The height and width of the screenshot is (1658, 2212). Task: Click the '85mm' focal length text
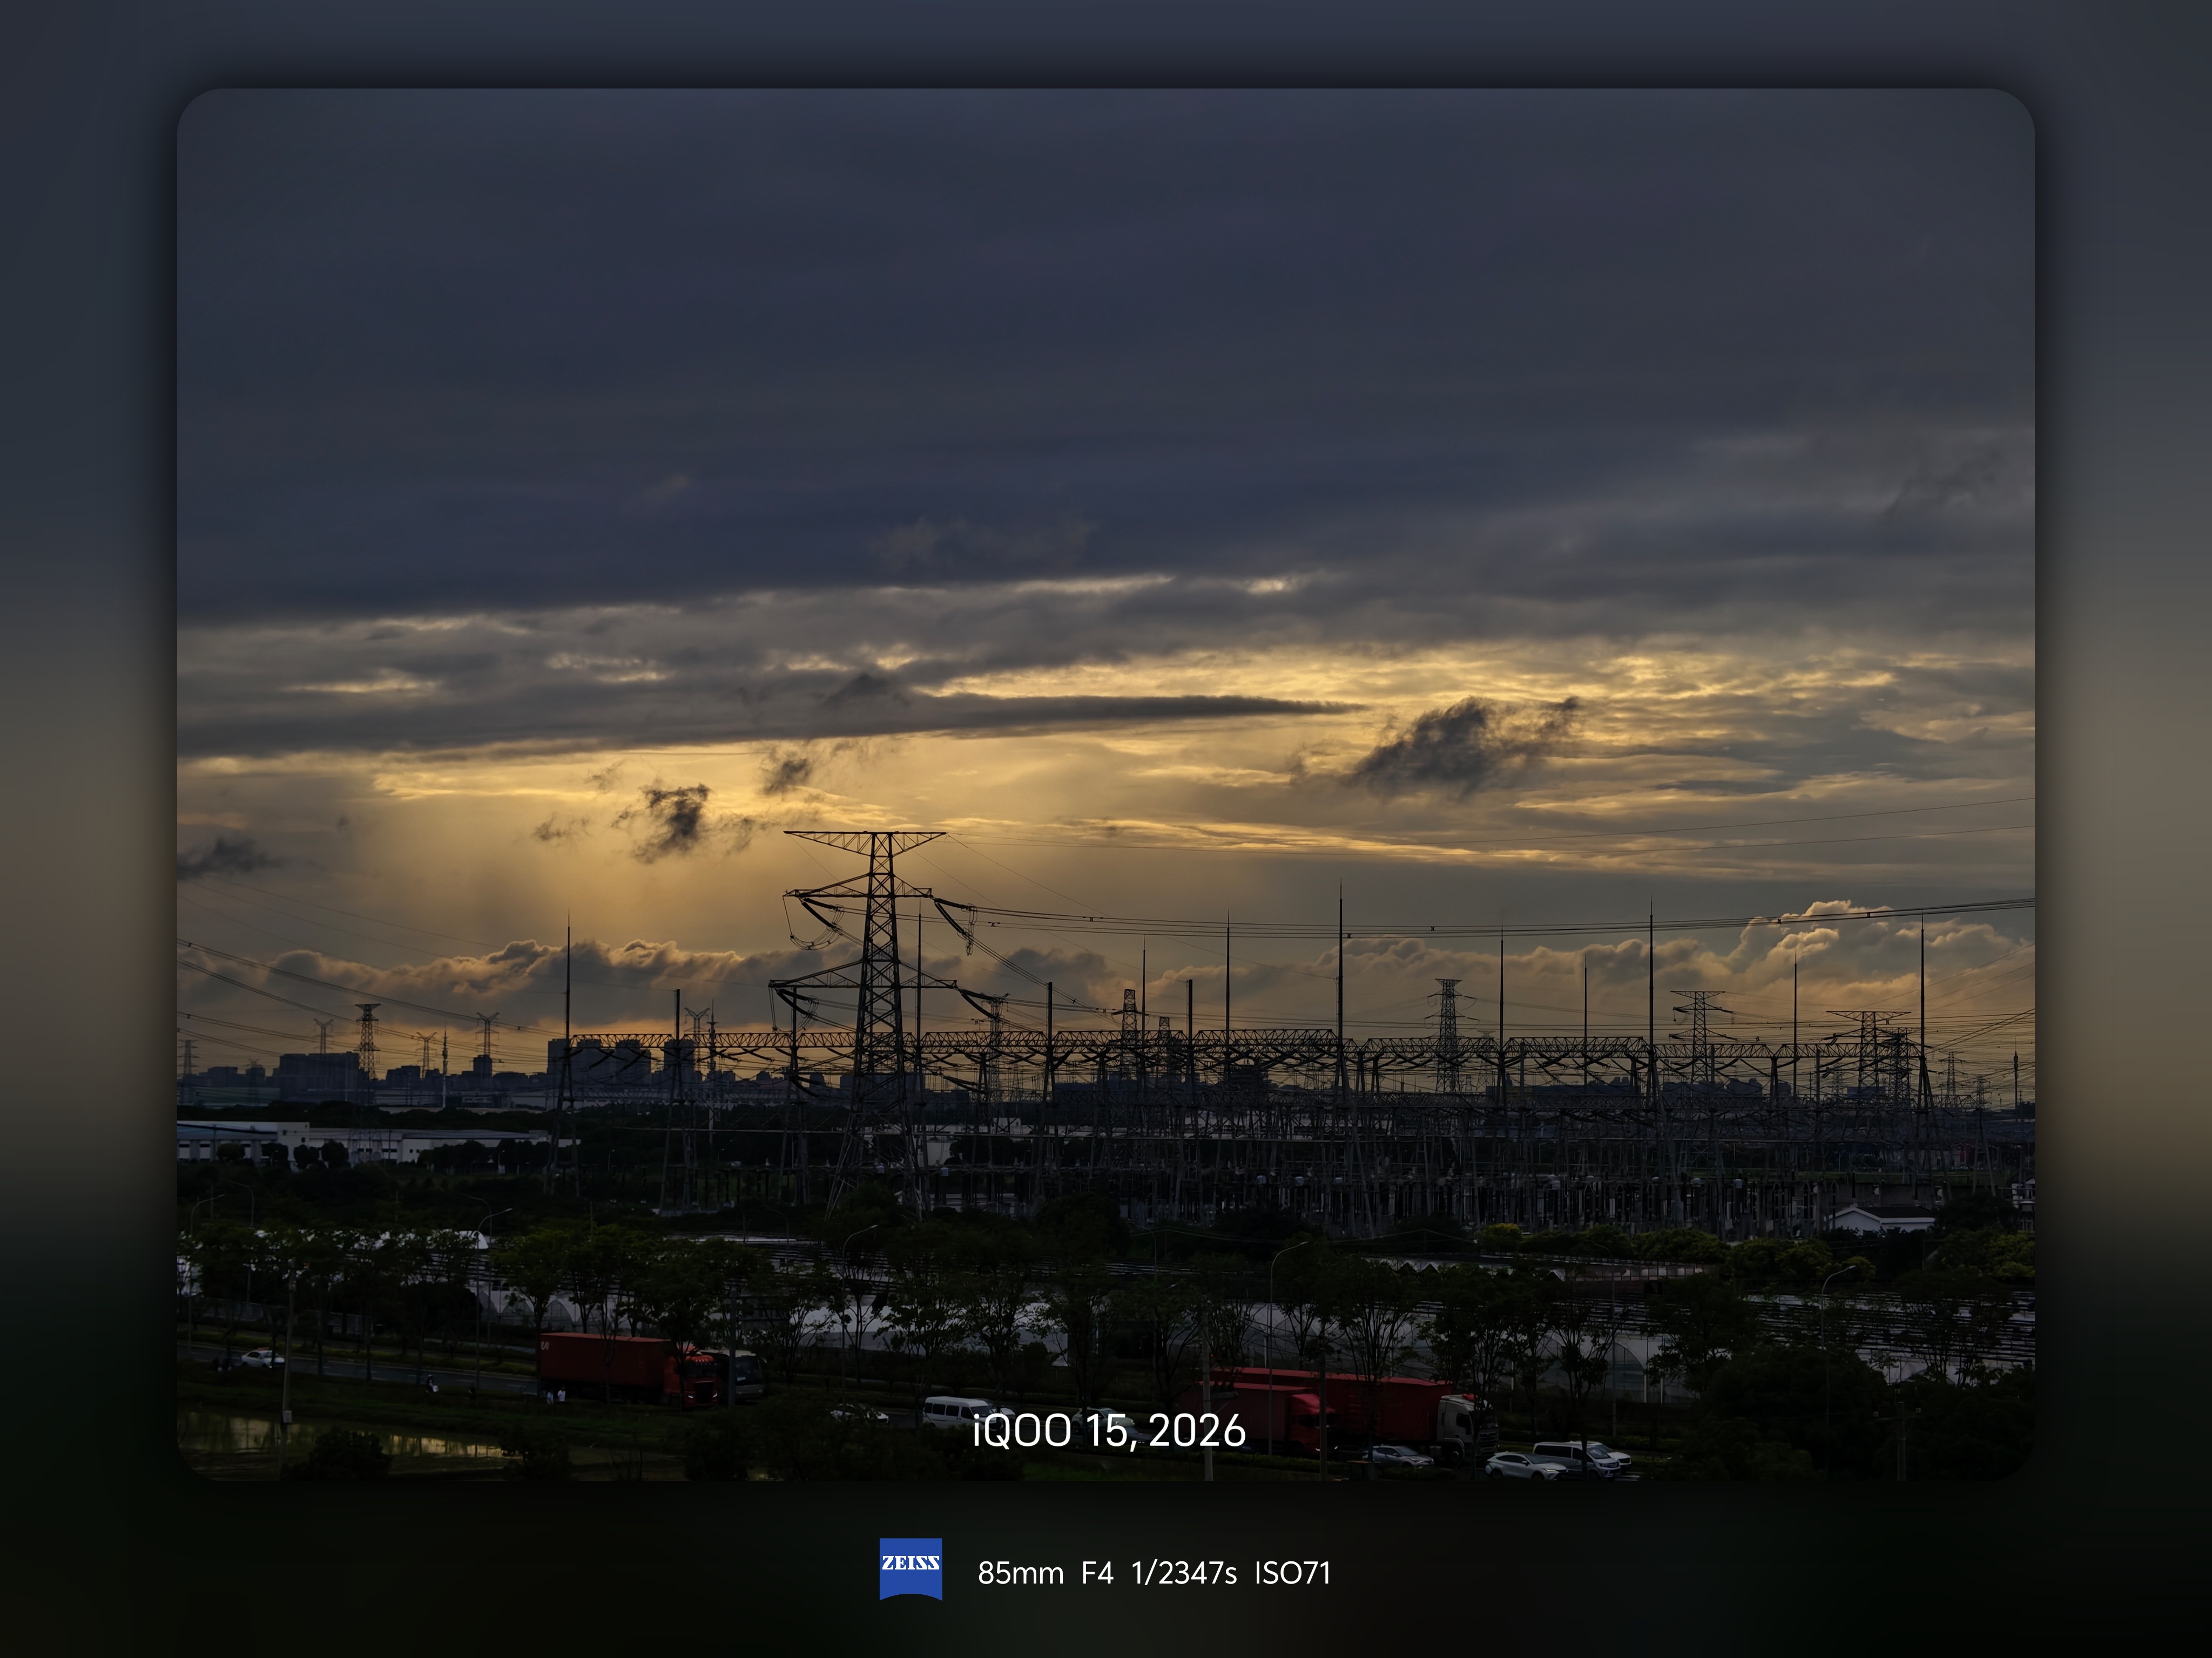point(1020,1573)
